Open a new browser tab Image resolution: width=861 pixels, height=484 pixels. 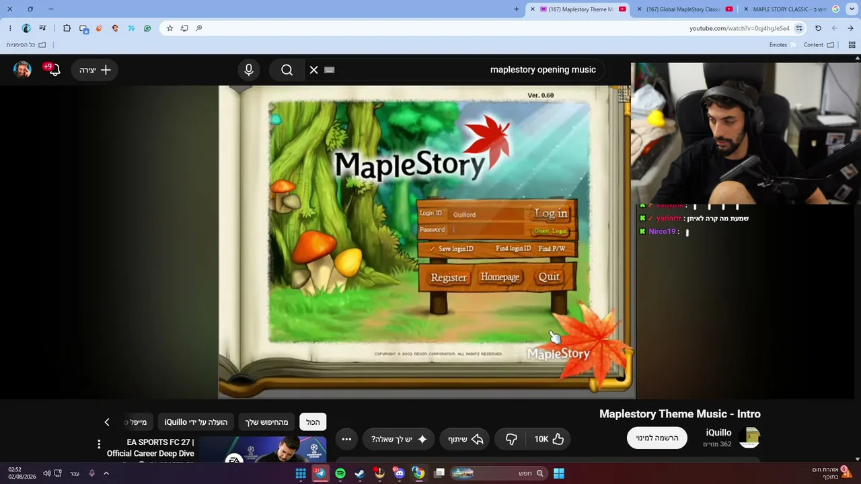coord(517,9)
